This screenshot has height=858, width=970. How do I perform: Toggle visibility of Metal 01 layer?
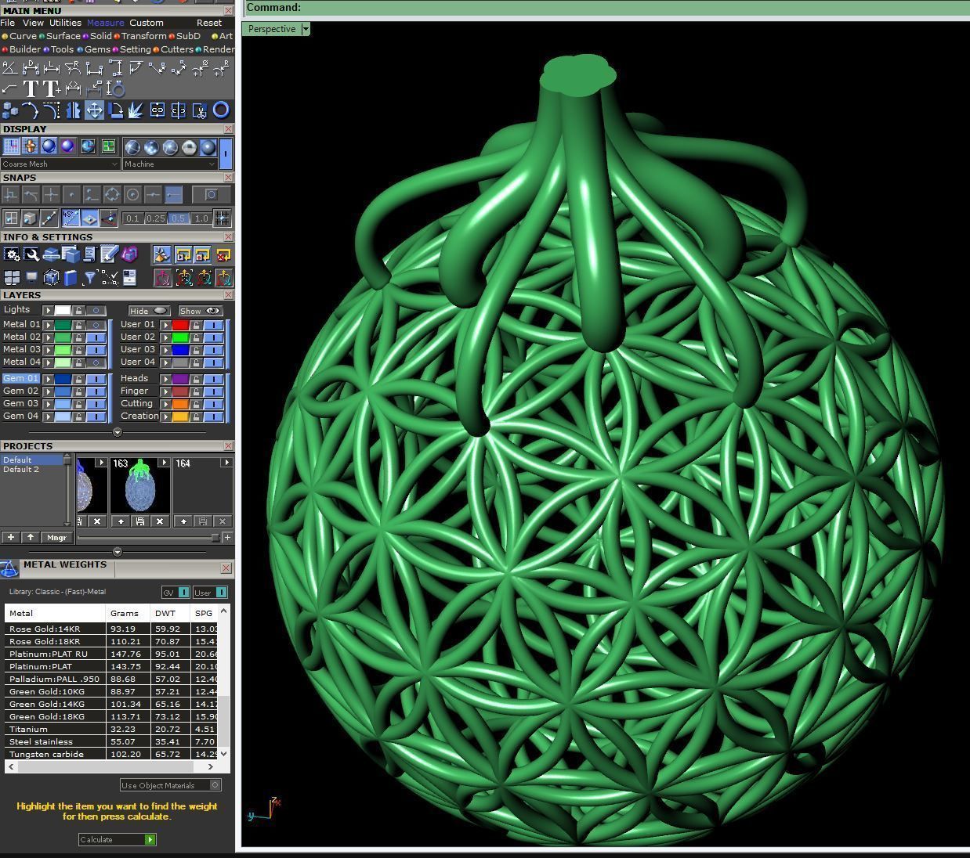coord(96,325)
